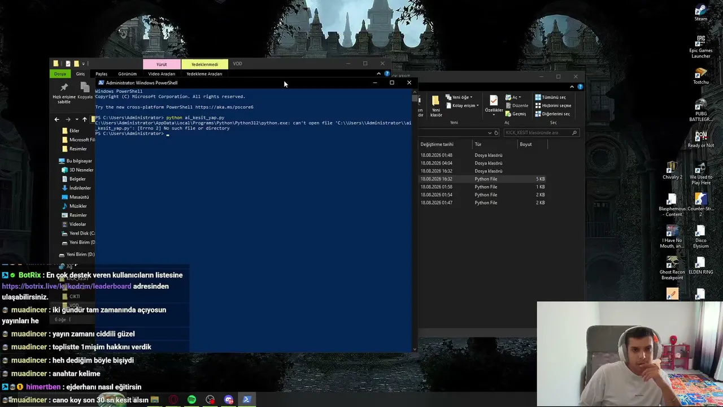Select the Yedekleme Araçları tab
Image resolution: width=723 pixels, height=407 pixels.
point(204,73)
